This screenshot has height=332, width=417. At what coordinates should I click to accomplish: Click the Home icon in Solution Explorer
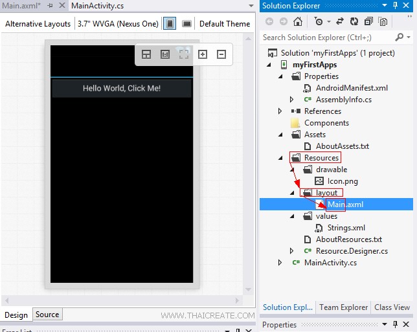(298, 21)
